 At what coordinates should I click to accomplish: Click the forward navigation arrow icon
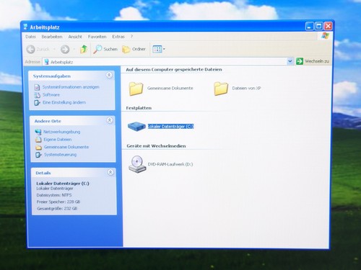coord(65,49)
